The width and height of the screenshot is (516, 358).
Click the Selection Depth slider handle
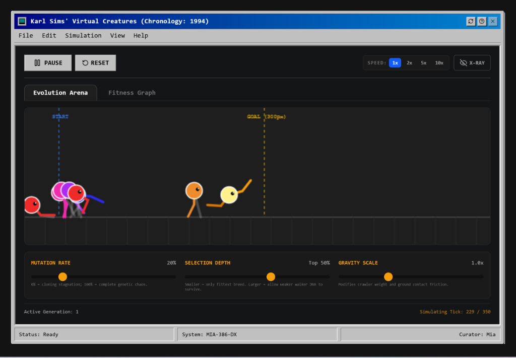pos(271,277)
